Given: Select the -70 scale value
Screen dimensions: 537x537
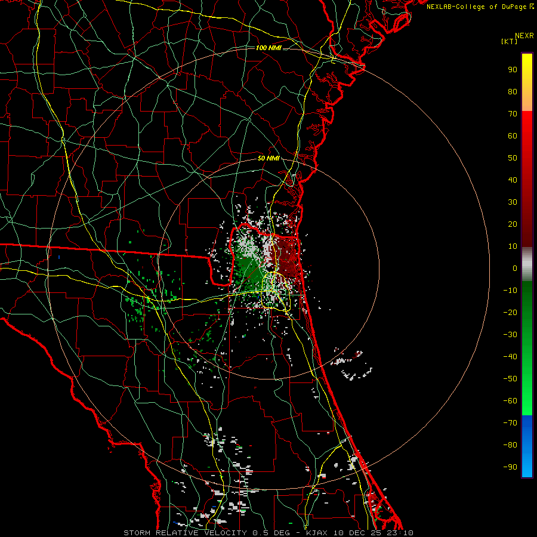Looking at the screenshot, I should click(510, 423).
